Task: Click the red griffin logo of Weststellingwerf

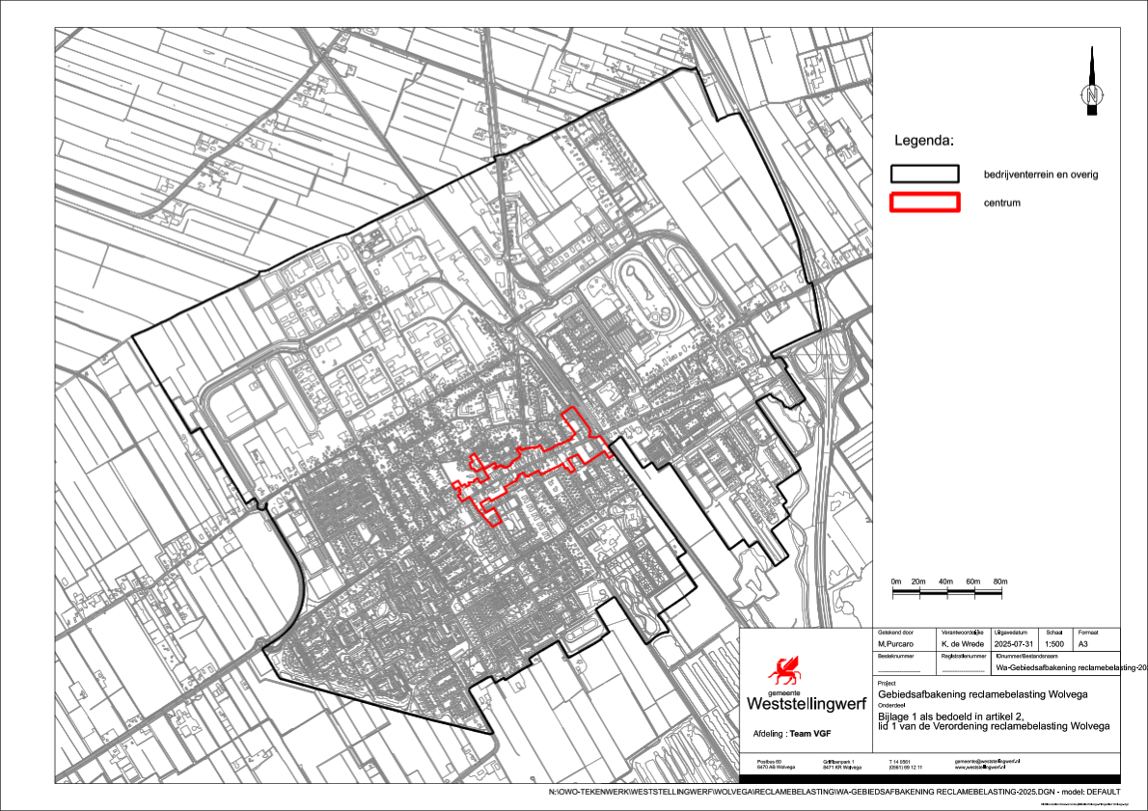Action: [x=782, y=669]
